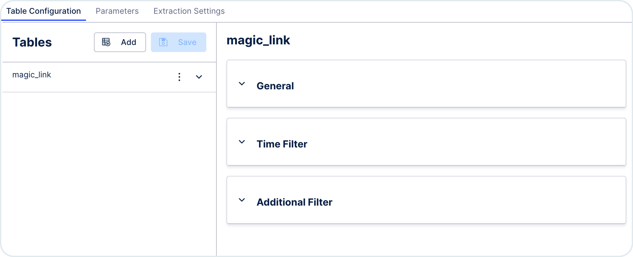Click the General section title

[x=275, y=86]
